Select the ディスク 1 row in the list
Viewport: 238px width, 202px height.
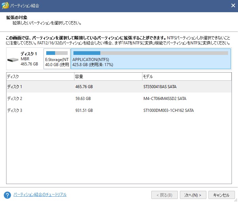[119, 86]
